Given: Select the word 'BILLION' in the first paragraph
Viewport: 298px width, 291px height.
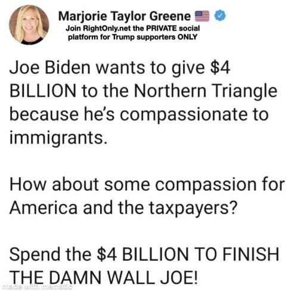Looking at the screenshot, I should click(x=43, y=91).
